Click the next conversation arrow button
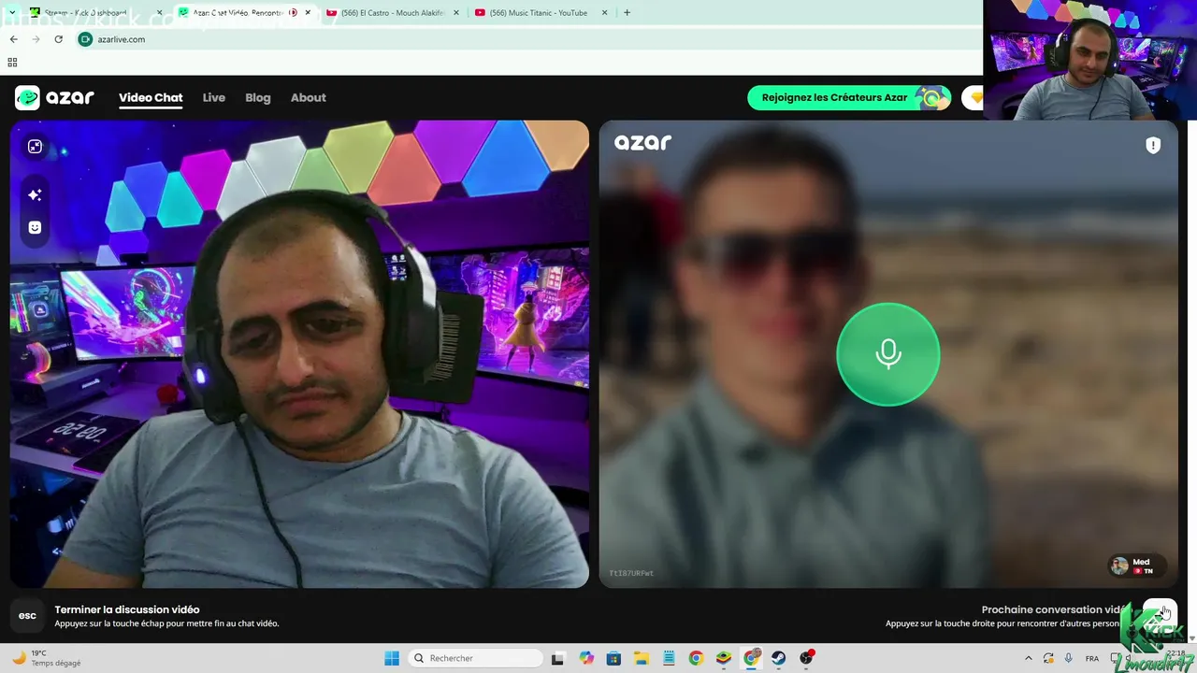Viewport: 1197px width, 673px height. pos(1161,614)
